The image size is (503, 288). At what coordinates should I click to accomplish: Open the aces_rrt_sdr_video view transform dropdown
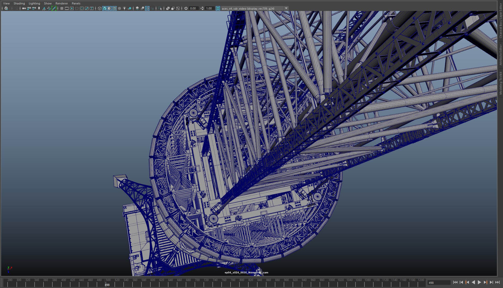coord(286,8)
